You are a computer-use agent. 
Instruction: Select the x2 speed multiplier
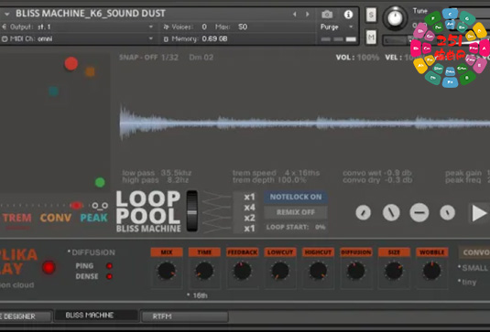click(x=249, y=218)
